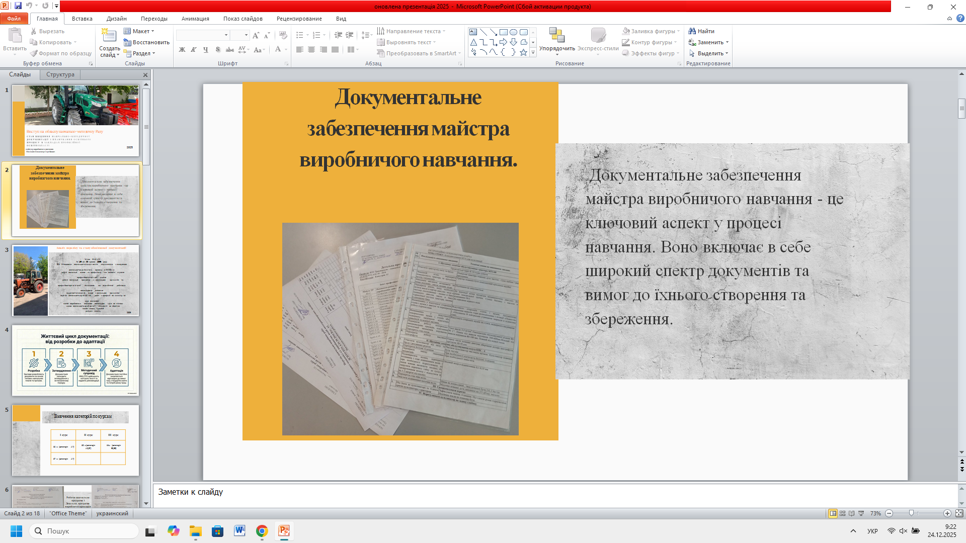Click the Create Slide (Создать слайд) icon

[x=109, y=36]
